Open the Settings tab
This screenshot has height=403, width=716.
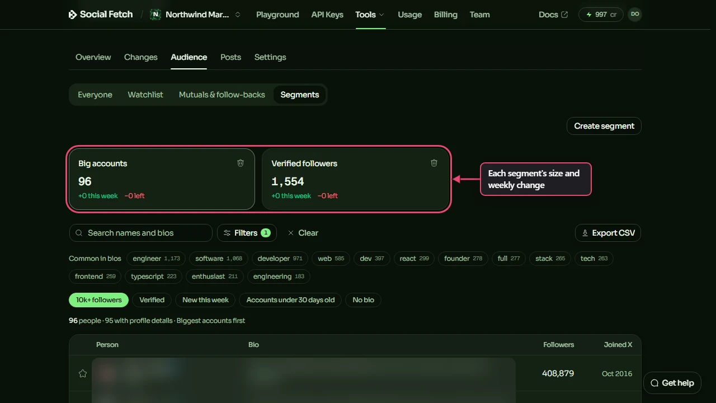[270, 57]
